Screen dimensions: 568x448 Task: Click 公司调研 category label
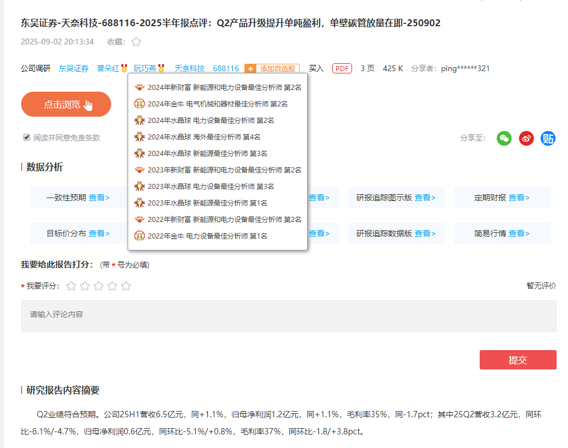tap(35, 68)
